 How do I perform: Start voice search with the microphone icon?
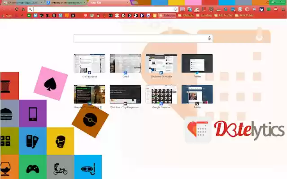pos(209,38)
